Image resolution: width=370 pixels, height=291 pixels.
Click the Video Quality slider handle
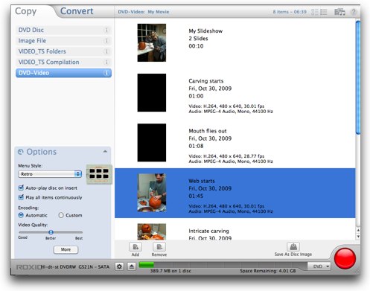(x=51, y=232)
